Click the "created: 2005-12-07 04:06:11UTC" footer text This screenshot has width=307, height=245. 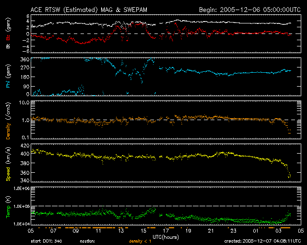click(x=262, y=241)
